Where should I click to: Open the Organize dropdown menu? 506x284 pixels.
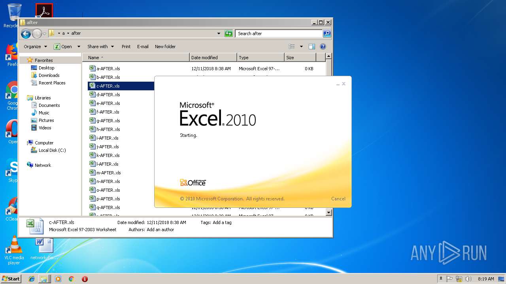pos(35,47)
